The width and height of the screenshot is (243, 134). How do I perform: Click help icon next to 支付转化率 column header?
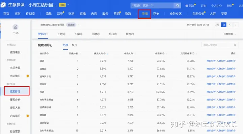pyautogui.click(x=193, y=53)
